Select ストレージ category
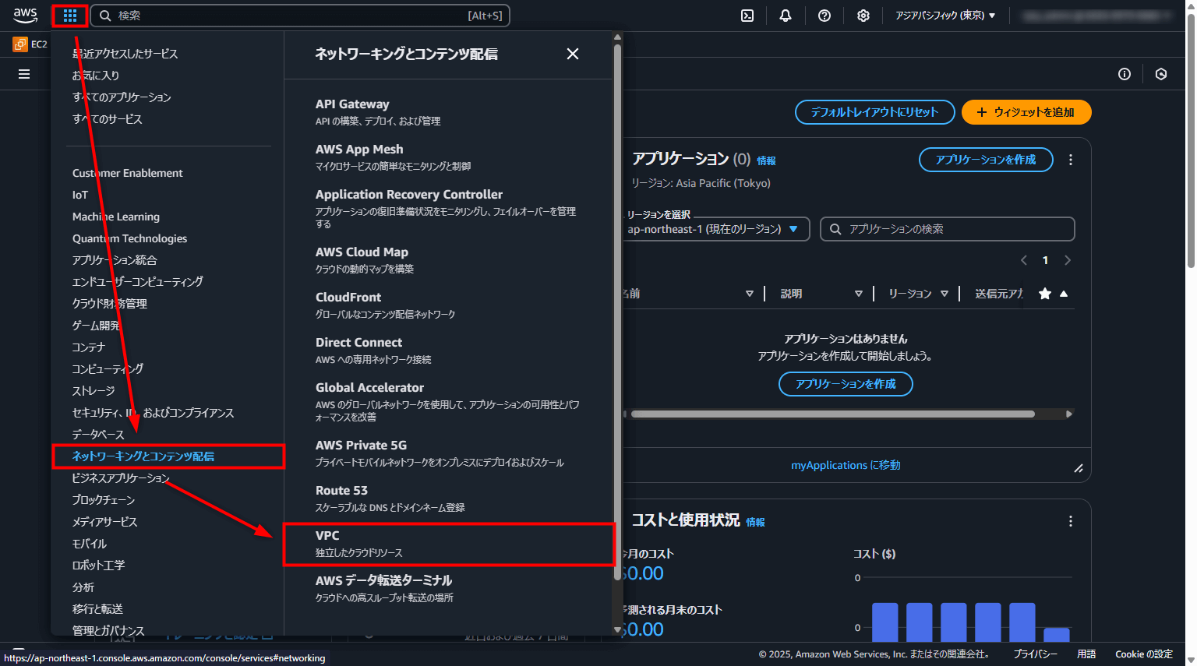The image size is (1197, 666). click(x=94, y=391)
